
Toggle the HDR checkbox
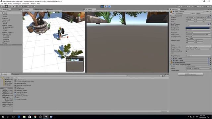click(x=186, y=53)
